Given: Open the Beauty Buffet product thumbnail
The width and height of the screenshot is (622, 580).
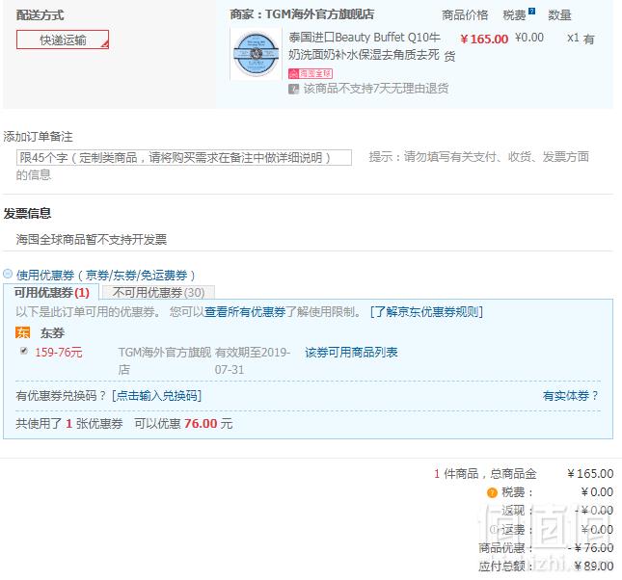Looking at the screenshot, I should (x=256, y=54).
